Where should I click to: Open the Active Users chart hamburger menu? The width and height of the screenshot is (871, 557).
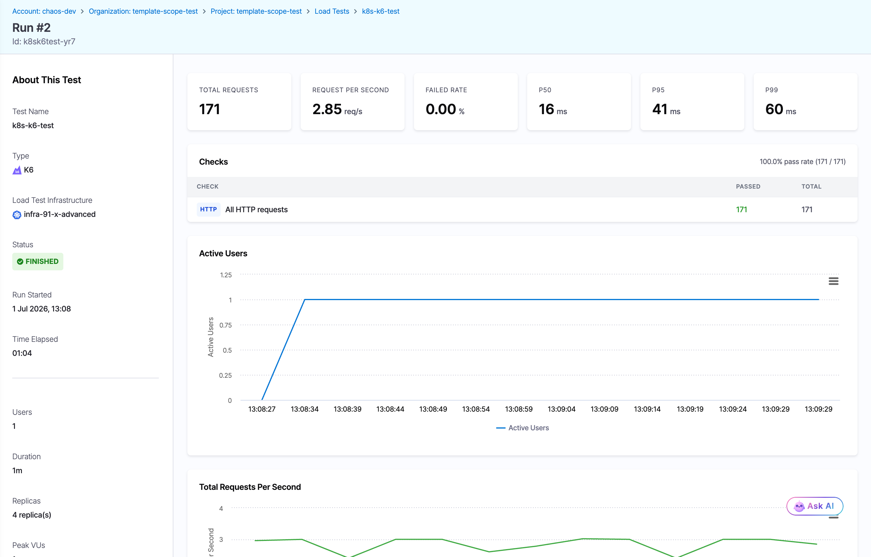[x=833, y=281]
